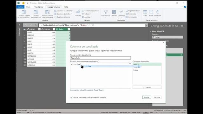Open the MESES column filter dropdown
203x114 pixels.
tap(39, 29)
